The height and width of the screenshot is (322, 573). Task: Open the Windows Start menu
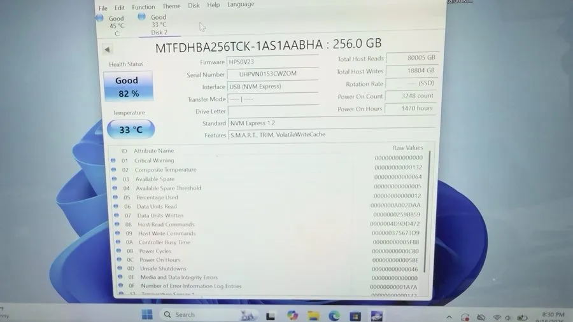147,314
